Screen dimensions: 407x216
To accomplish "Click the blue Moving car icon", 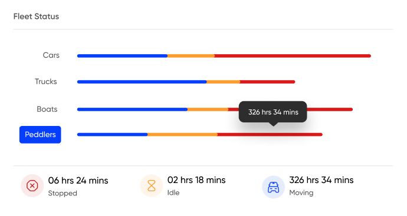I will (273, 187).
